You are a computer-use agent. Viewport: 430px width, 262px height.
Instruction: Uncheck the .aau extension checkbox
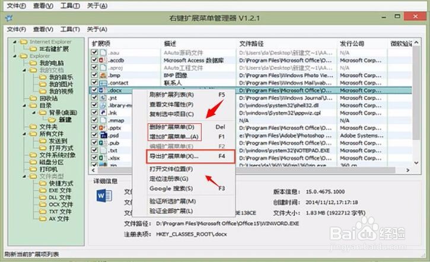point(94,52)
